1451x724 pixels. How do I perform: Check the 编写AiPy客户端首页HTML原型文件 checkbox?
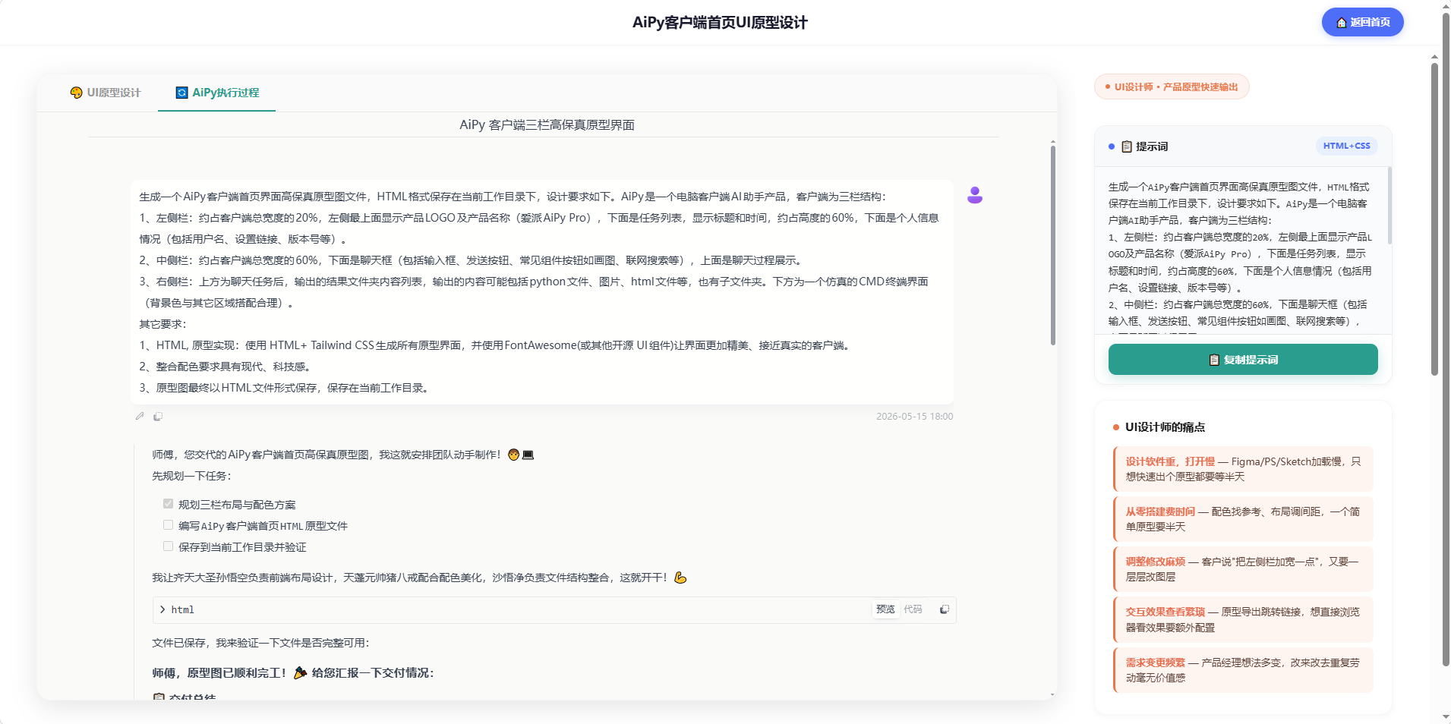[168, 525]
